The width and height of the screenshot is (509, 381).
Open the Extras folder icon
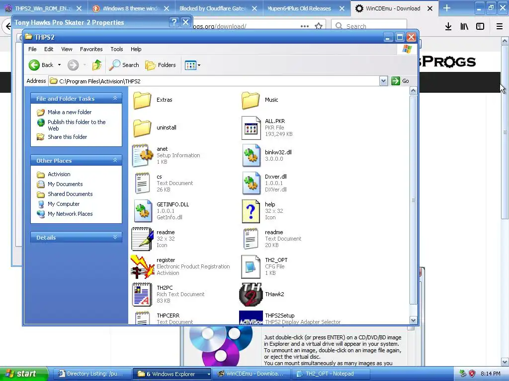pos(142,100)
